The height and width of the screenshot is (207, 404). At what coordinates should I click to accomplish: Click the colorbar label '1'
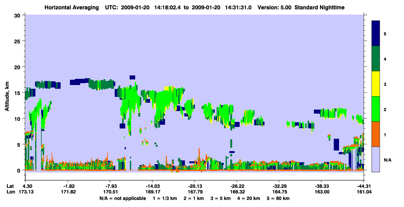pos(385,134)
